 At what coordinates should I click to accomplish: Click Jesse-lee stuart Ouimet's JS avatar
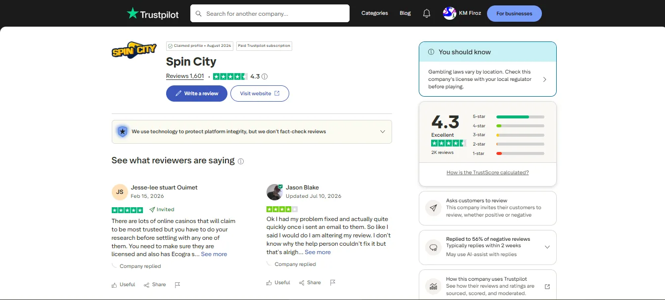pos(120,192)
